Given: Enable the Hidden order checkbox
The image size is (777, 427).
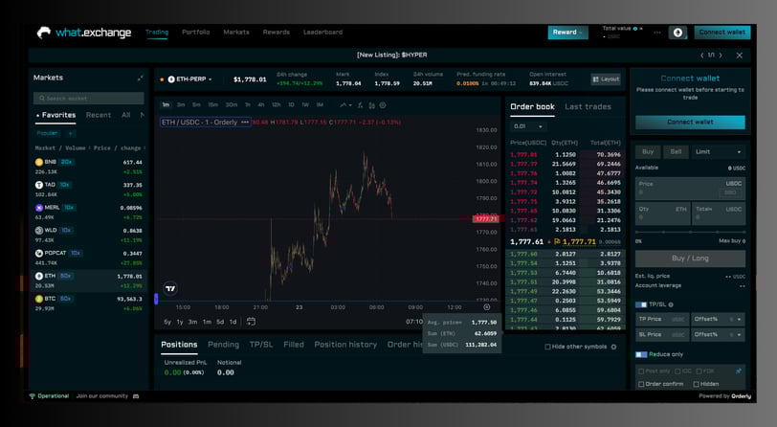Looking at the screenshot, I should tap(697, 384).
